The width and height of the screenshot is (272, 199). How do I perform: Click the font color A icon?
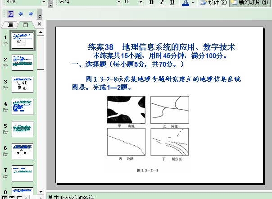[185, 2]
